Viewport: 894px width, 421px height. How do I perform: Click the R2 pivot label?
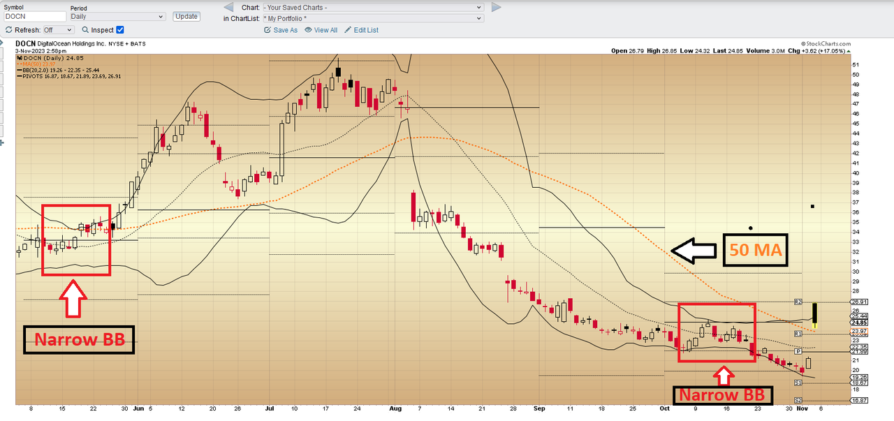tap(797, 302)
